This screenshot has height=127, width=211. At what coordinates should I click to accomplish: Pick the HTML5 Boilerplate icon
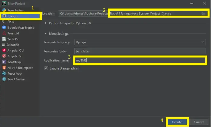(4, 68)
